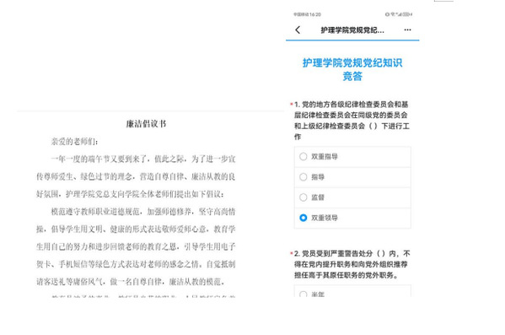The image size is (505, 335).
Task: Click the 廉洁倡议书 document heading
Action: 146,124
